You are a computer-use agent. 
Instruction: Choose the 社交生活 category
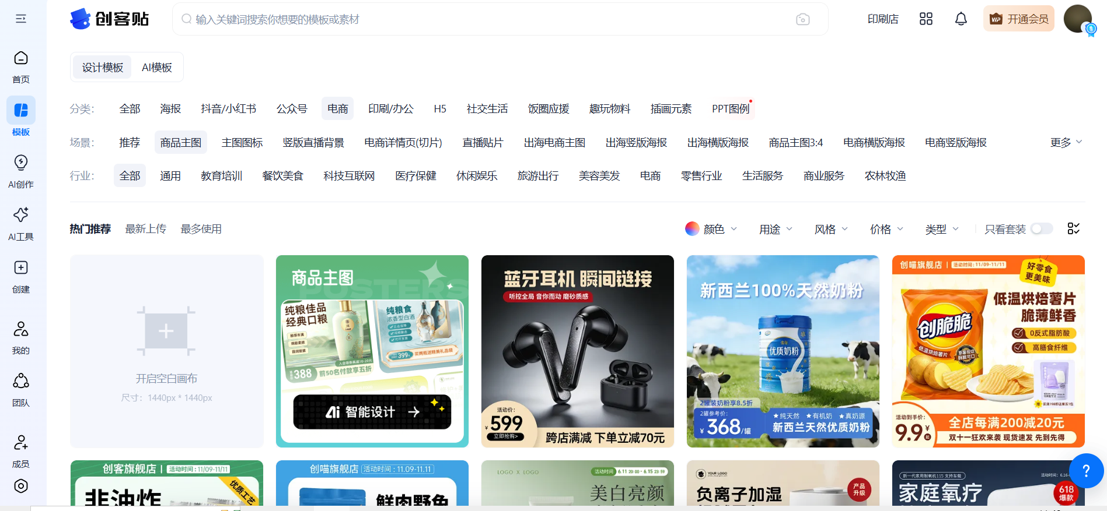coord(487,109)
